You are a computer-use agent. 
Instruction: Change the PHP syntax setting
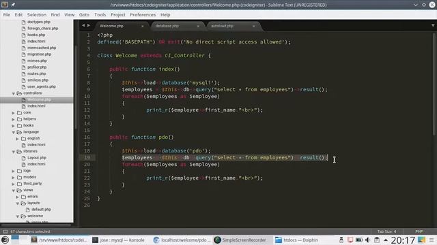(x=419, y=231)
